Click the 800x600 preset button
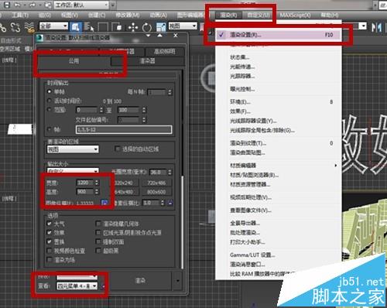Screen dimensions: 387x308 pos(156,192)
